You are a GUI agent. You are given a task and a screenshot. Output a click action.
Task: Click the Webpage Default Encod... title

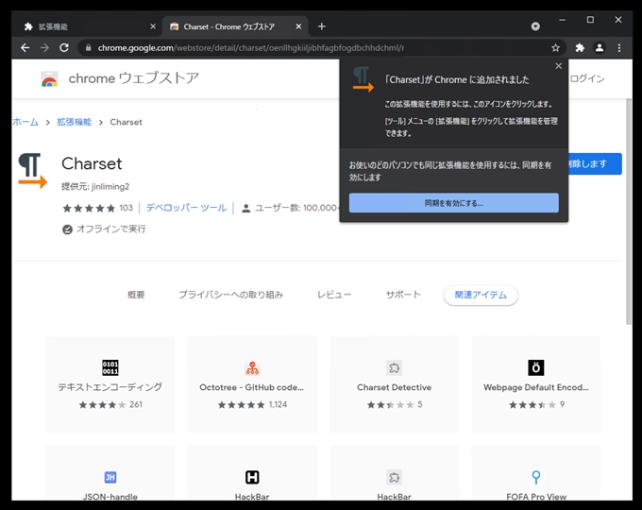tap(536, 387)
